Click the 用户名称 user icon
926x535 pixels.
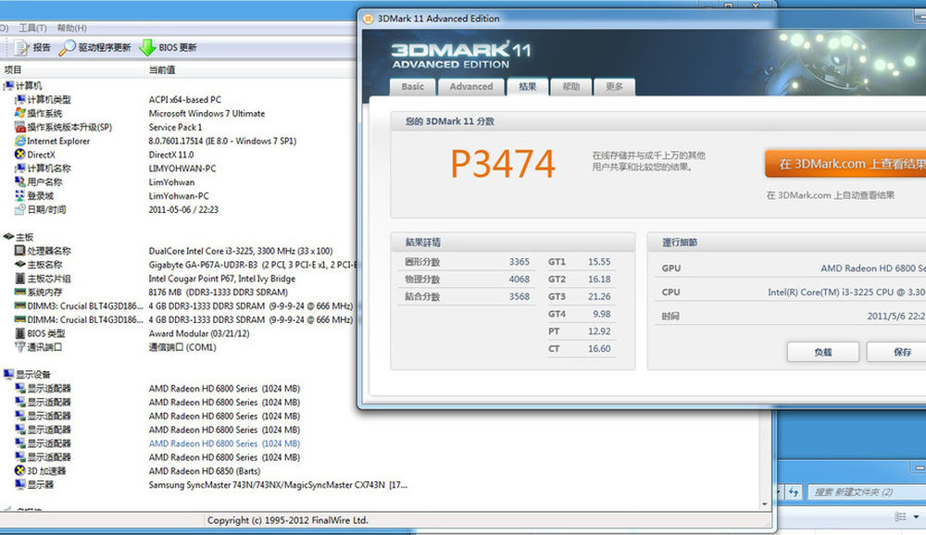20,181
